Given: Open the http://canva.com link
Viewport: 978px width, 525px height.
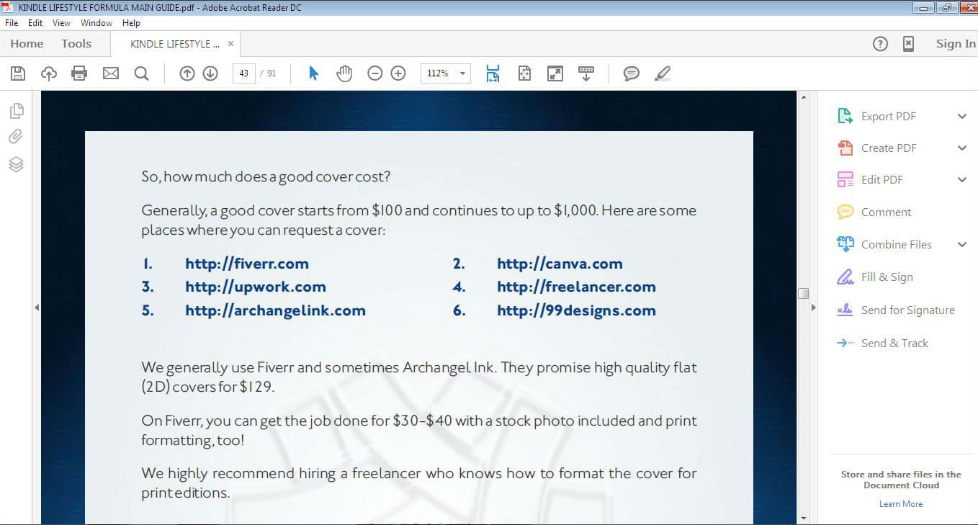Looking at the screenshot, I should [x=560, y=264].
